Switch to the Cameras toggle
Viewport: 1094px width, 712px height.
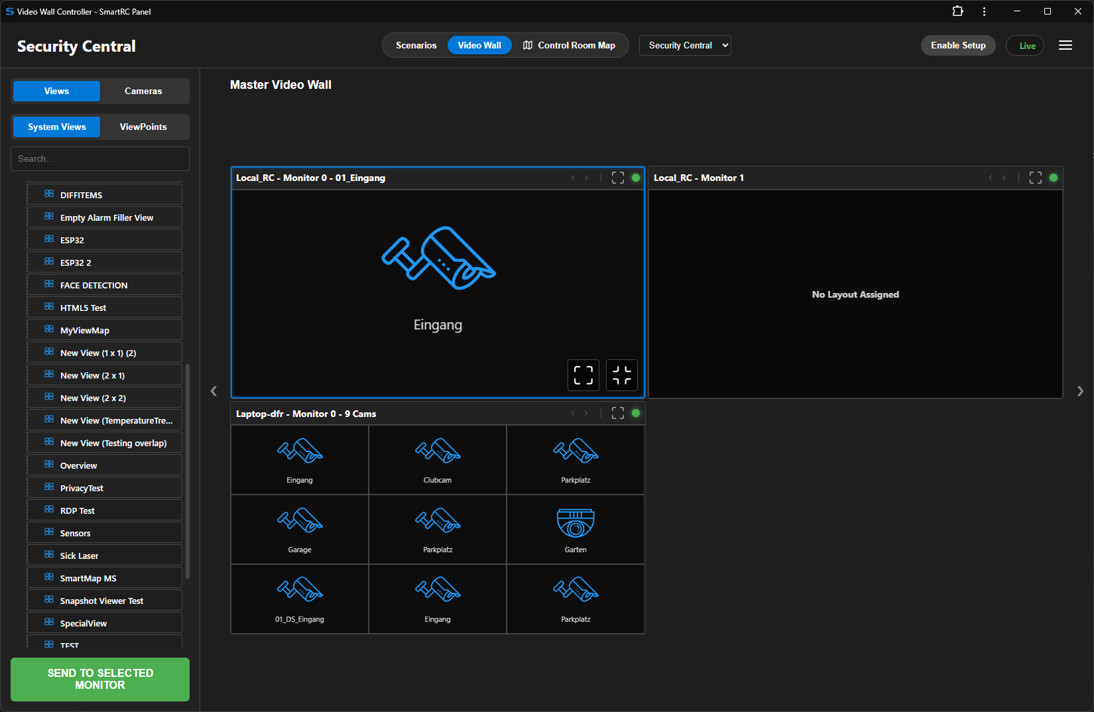pyautogui.click(x=143, y=91)
